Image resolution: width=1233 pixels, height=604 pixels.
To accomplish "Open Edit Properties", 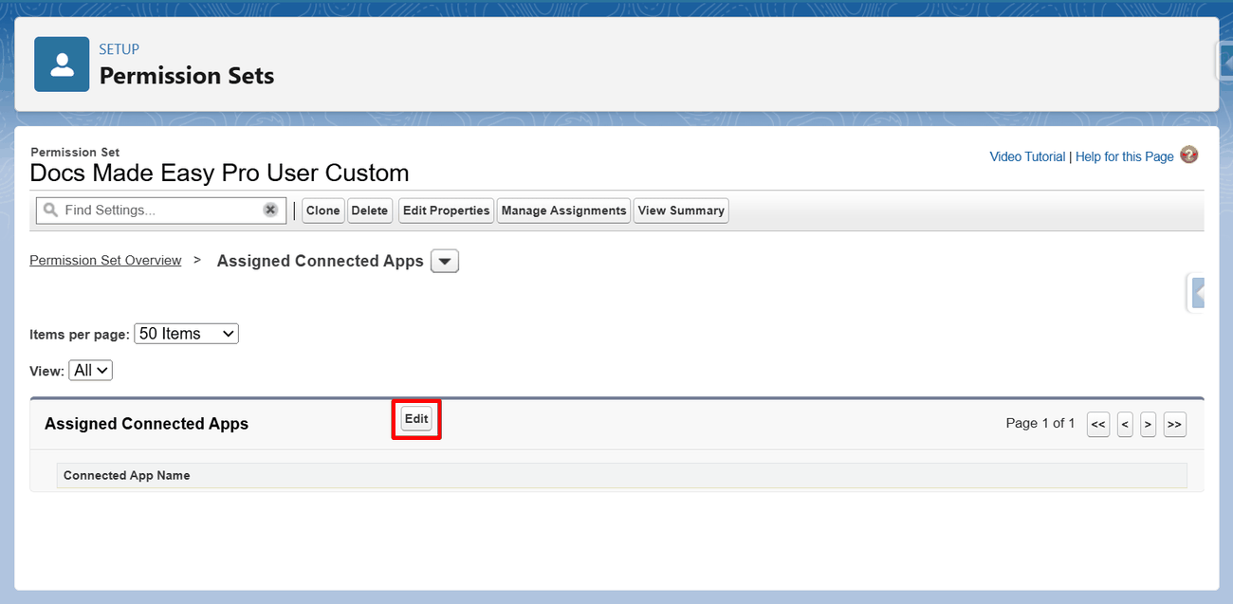I will 446,210.
